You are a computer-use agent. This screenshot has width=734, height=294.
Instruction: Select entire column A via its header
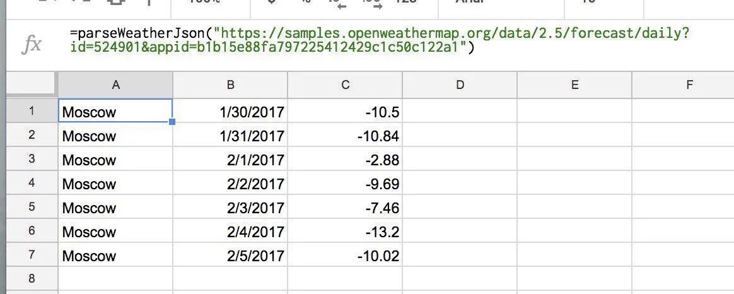click(115, 85)
